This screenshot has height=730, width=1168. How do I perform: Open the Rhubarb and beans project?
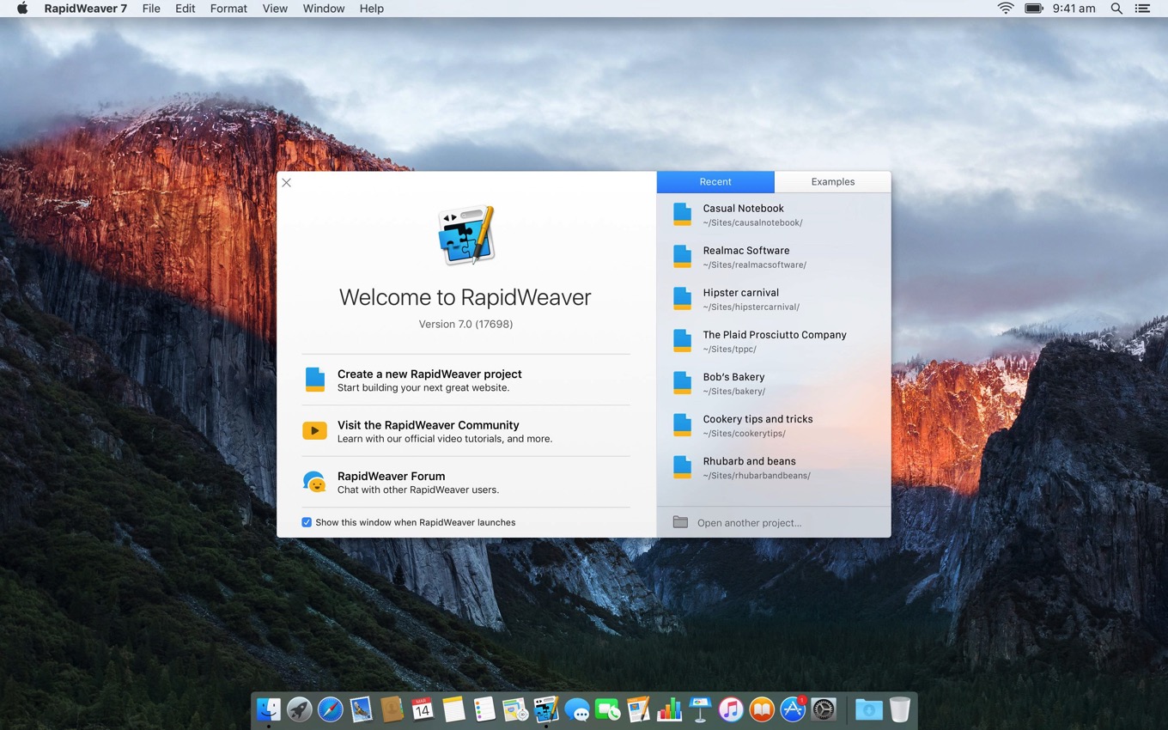[749, 466]
